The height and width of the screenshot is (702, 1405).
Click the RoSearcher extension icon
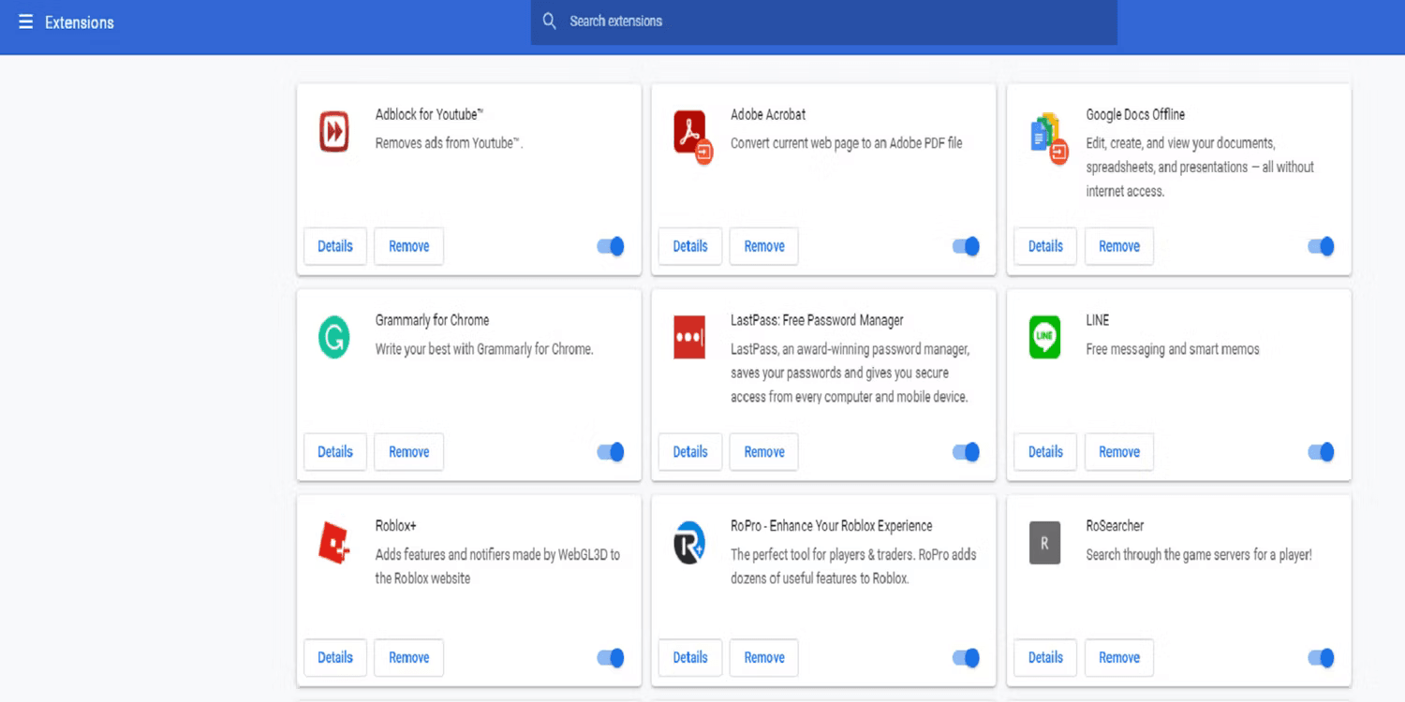point(1043,543)
